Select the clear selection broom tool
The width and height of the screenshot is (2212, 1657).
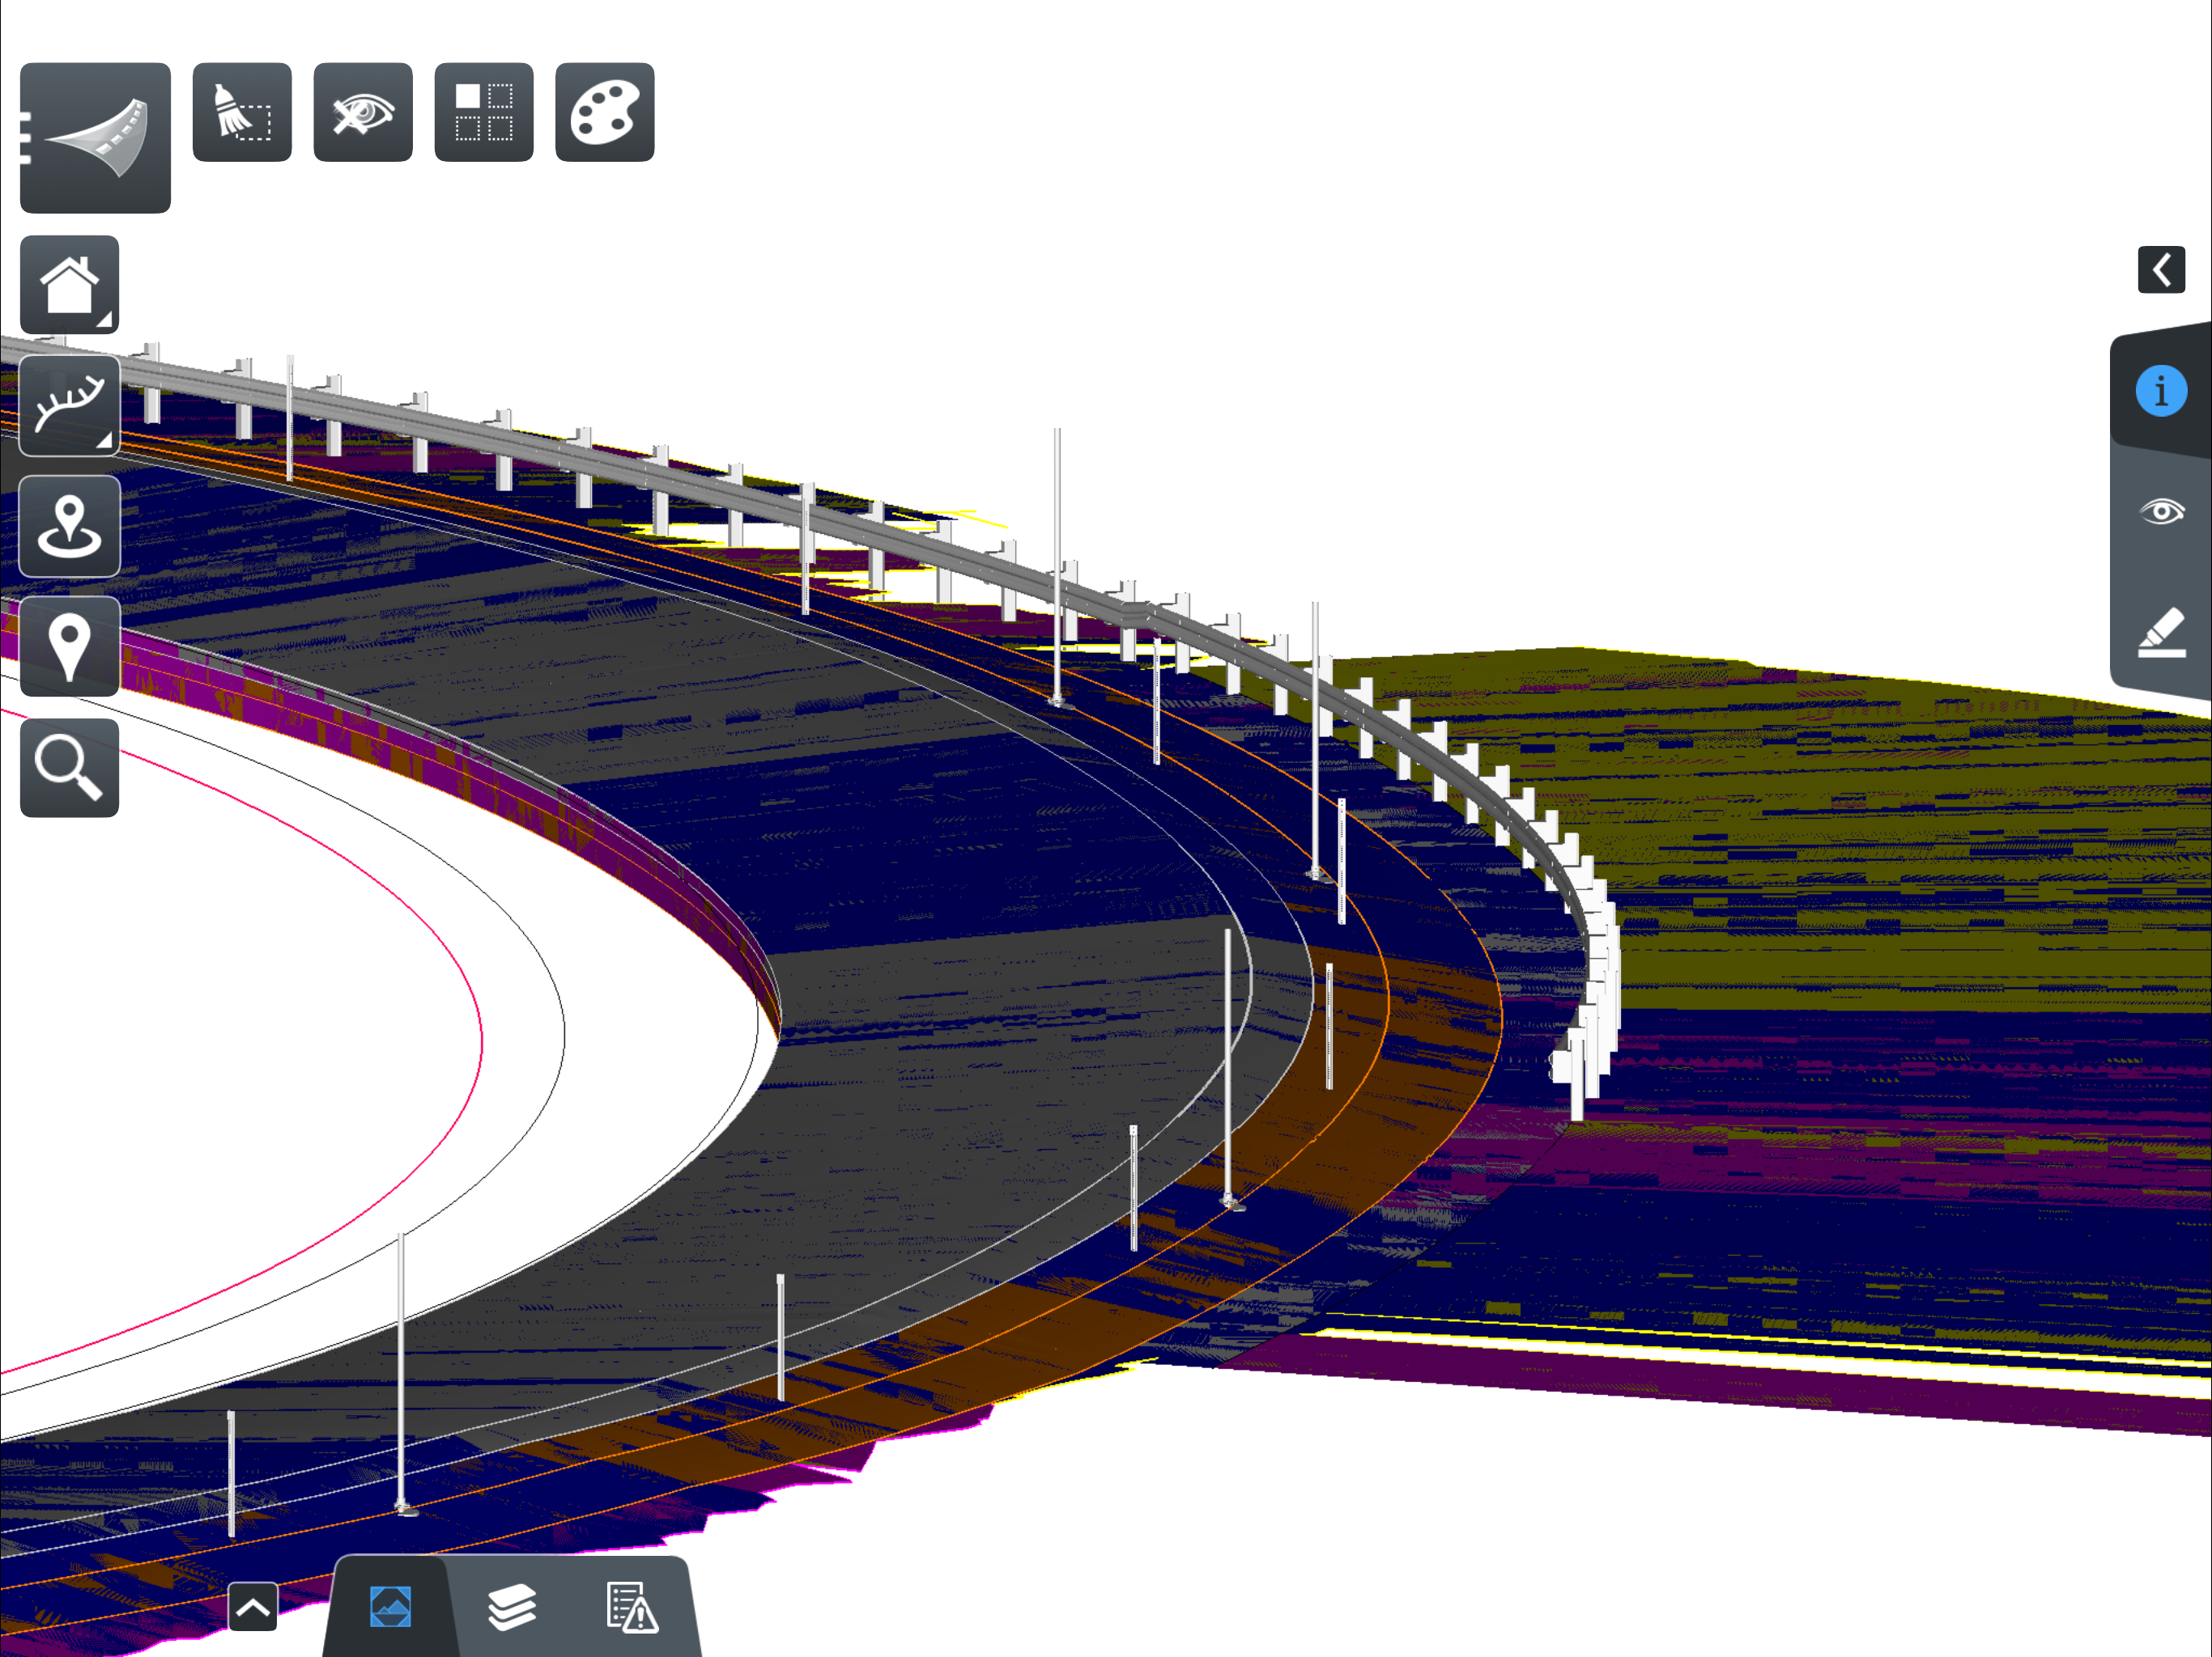coord(242,112)
